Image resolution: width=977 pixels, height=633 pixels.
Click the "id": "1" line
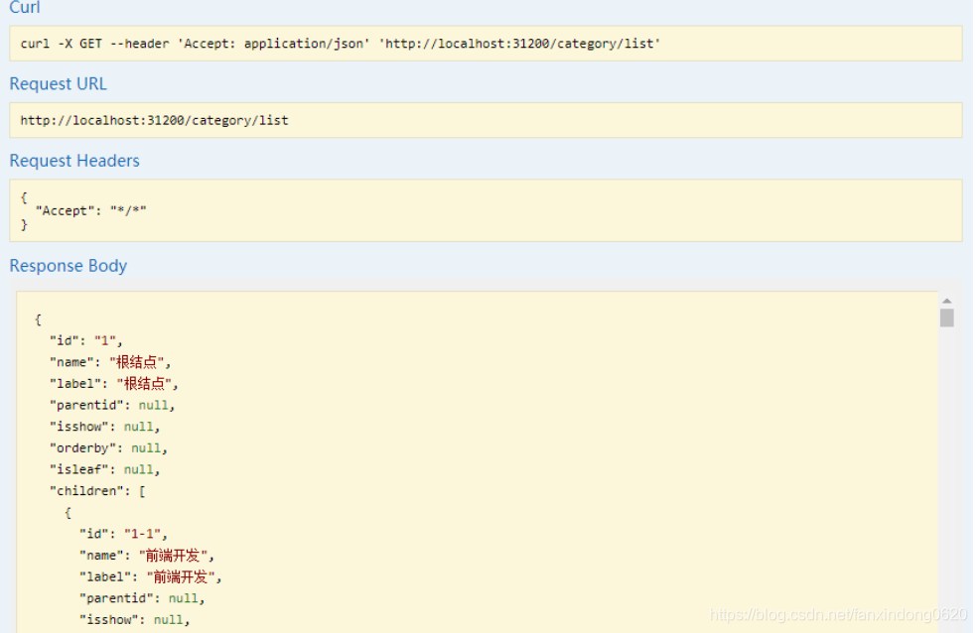click(86, 341)
